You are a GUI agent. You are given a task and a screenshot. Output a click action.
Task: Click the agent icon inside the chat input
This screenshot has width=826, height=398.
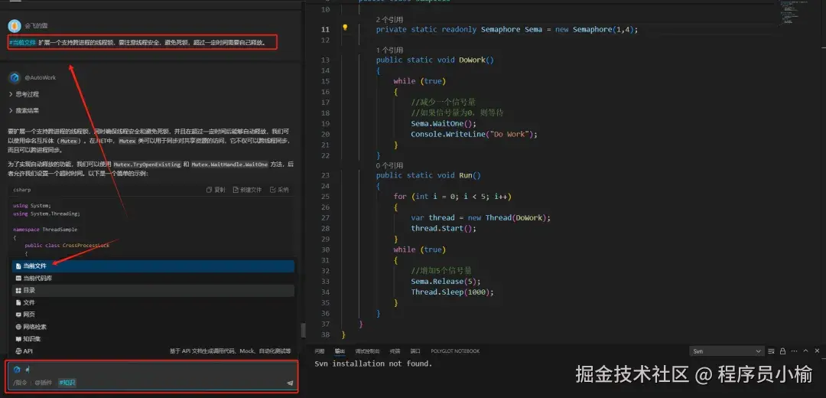tap(17, 370)
